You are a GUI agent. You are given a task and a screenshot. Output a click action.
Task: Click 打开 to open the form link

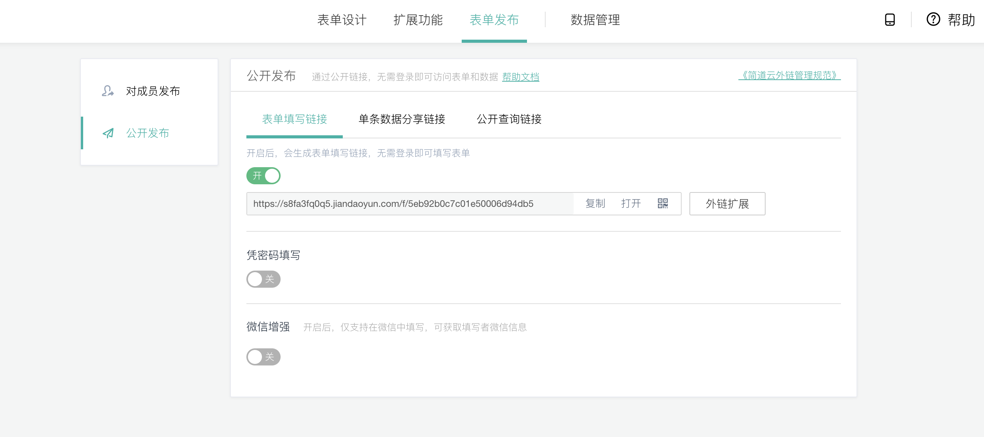pos(630,203)
